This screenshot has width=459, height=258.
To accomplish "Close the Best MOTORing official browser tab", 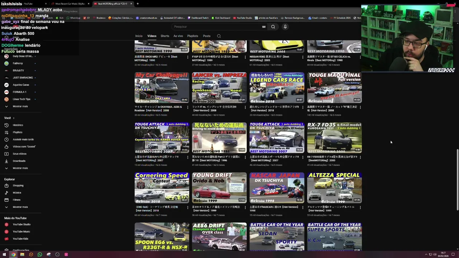I will (x=131, y=4).
